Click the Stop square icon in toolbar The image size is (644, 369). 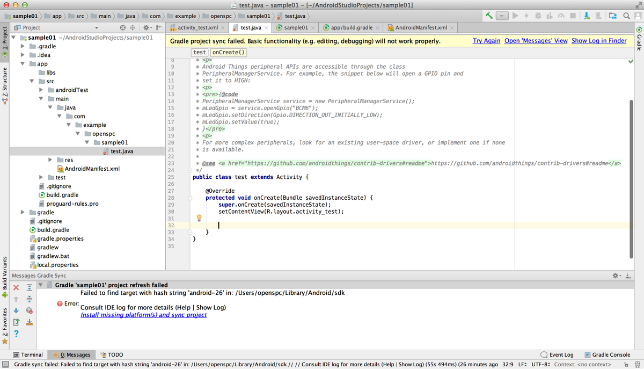tap(574, 17)
